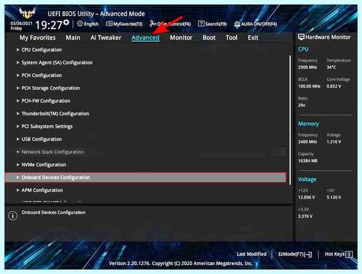Open Onboard Devices Configuration row
Viewport: 362px width, 274px height.
click(x=145, y=177)
